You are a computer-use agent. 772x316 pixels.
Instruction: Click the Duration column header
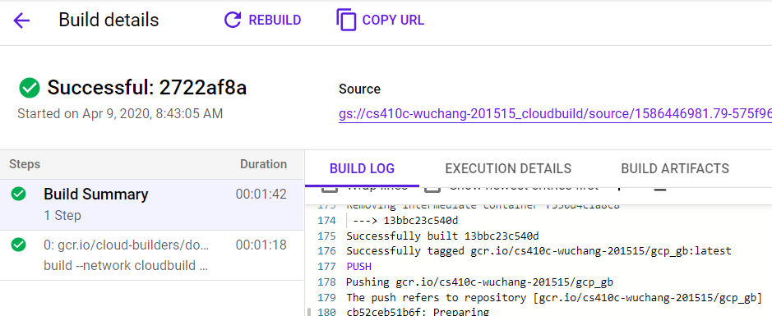point(263,164)
